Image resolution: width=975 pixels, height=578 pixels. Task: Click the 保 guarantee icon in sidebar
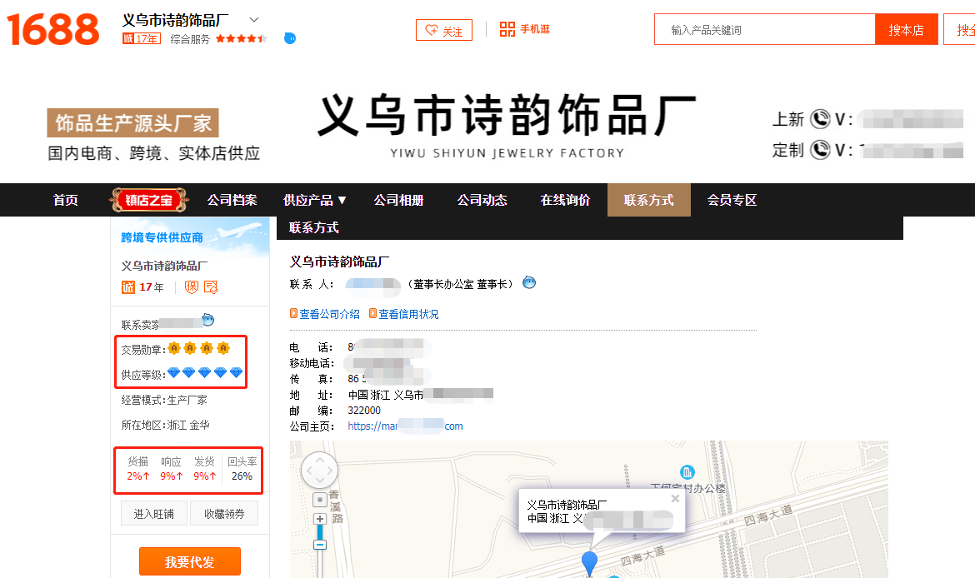(192, 287)
